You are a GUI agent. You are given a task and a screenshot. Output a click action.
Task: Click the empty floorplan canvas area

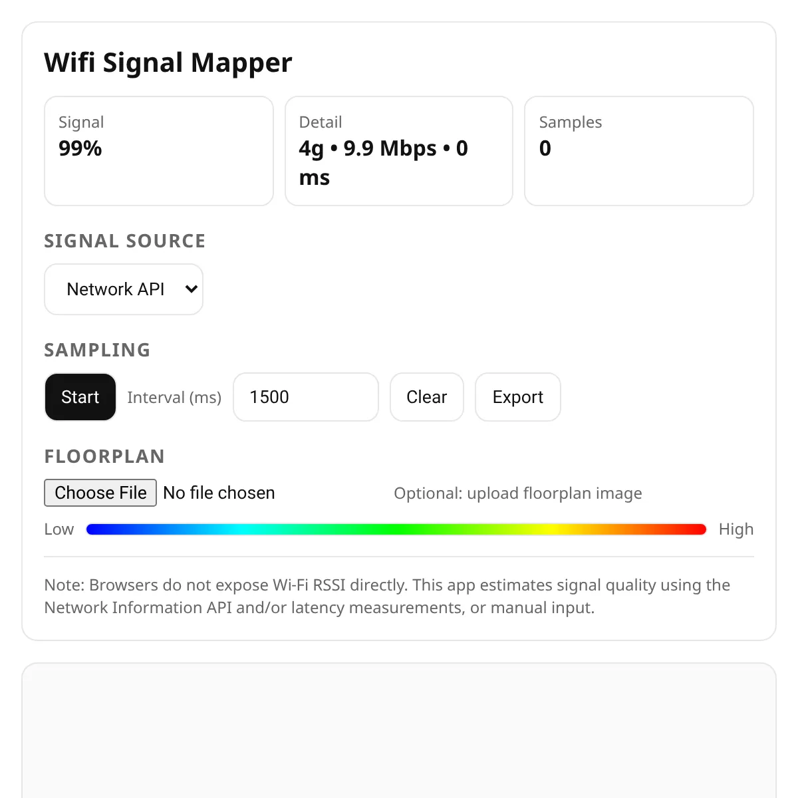pyautogui.click(x=399, y=731)
